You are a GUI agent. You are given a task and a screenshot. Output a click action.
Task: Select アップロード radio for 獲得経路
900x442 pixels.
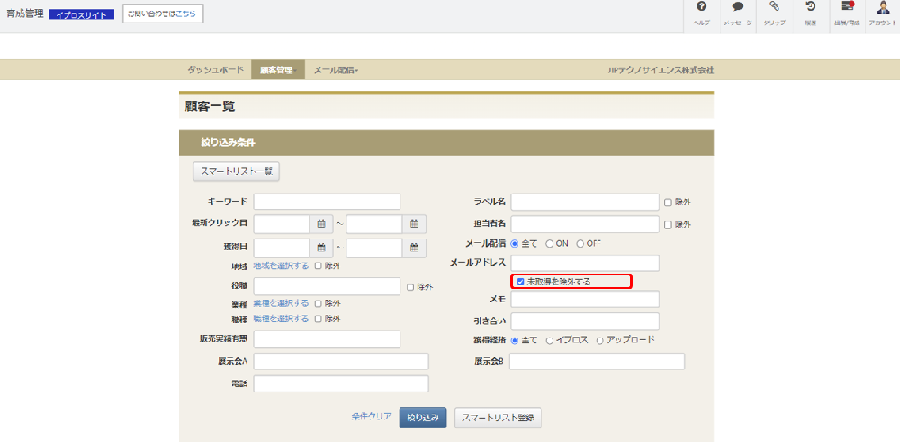tap(600, 340)
